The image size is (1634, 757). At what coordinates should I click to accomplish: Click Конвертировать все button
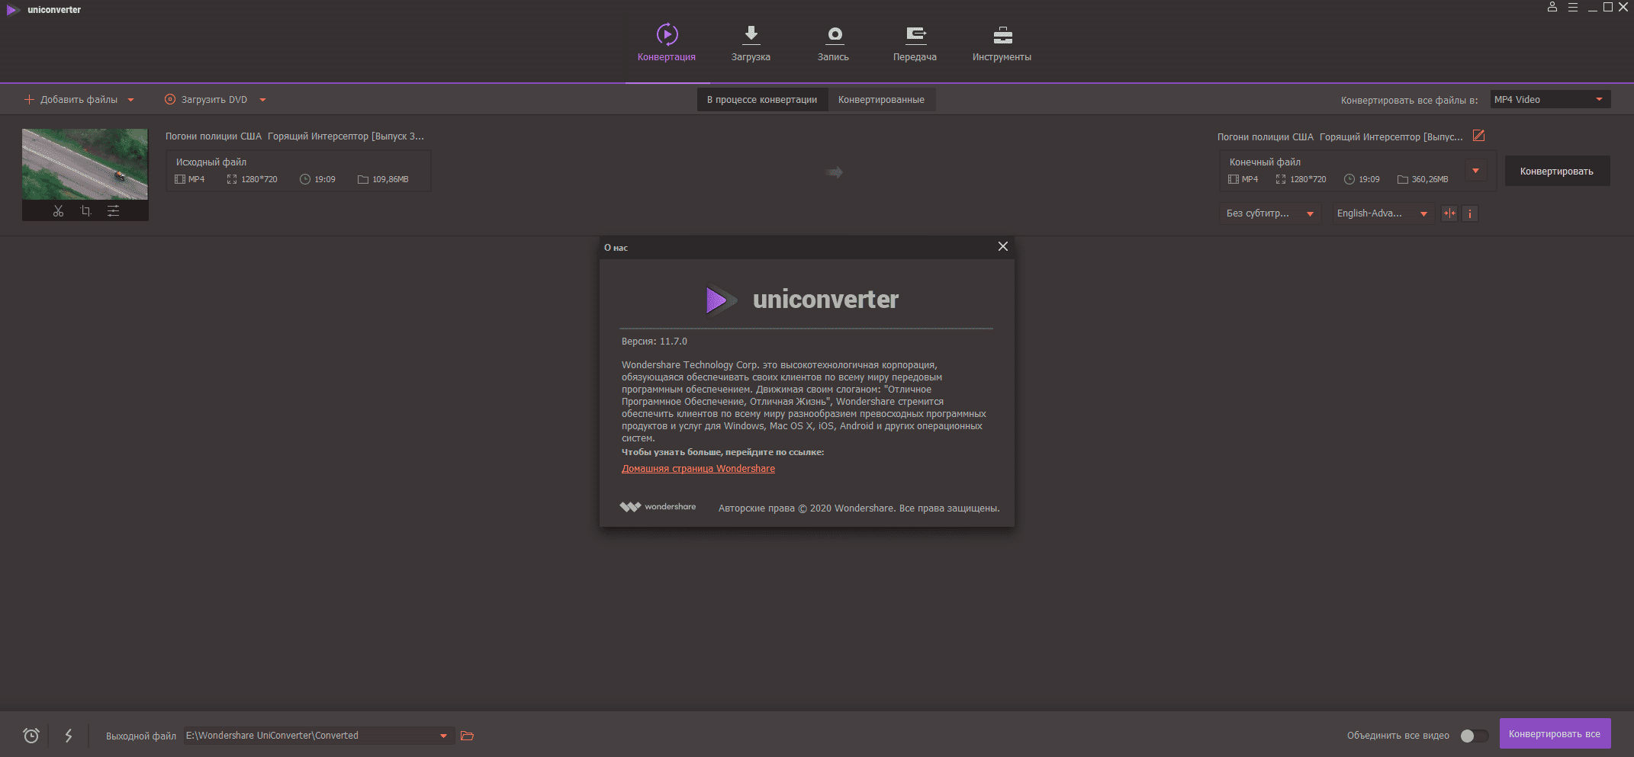(x=1555, y=734)
